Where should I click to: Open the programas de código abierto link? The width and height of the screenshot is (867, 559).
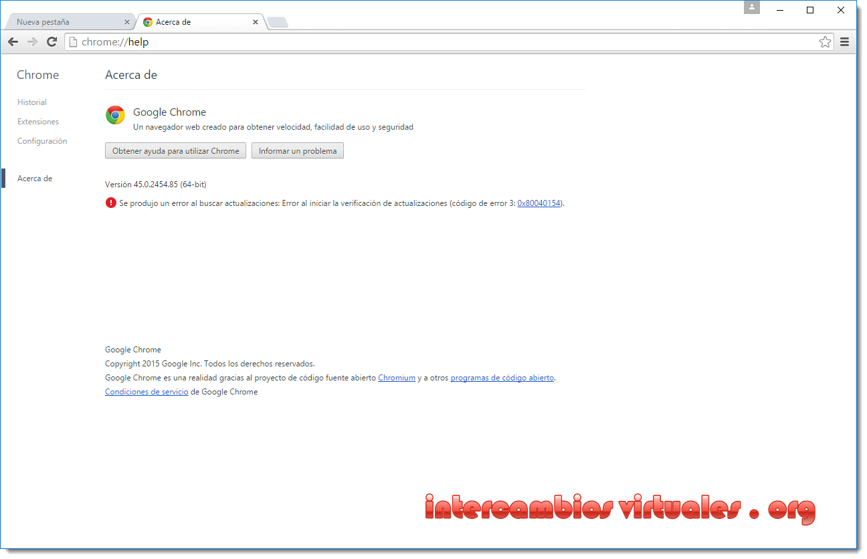502,378
